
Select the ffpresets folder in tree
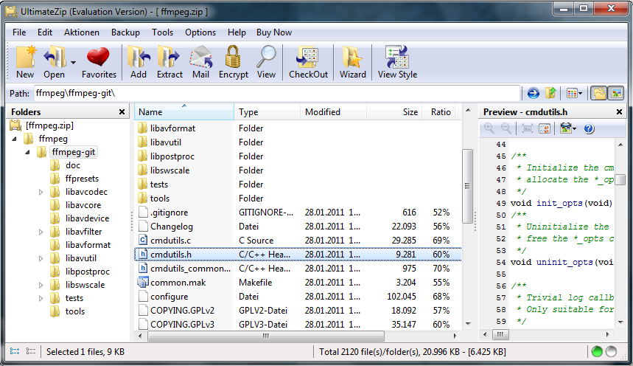tap(82, 179)
